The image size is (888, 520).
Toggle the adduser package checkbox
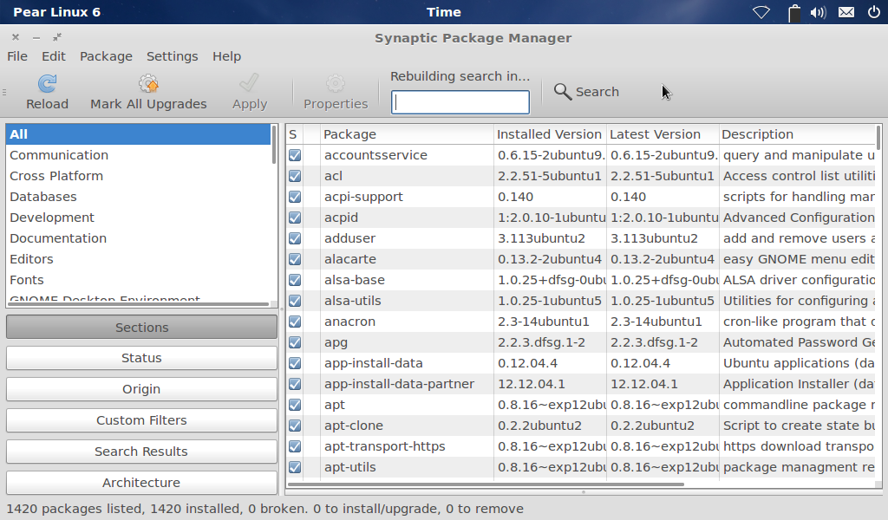click(x=295, y=238)
